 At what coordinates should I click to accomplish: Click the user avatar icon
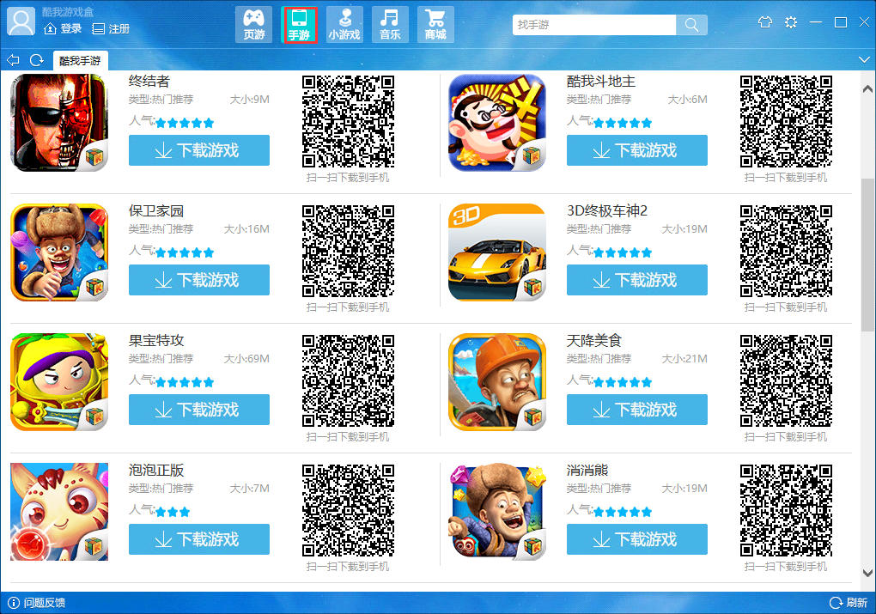coord(21,21)
